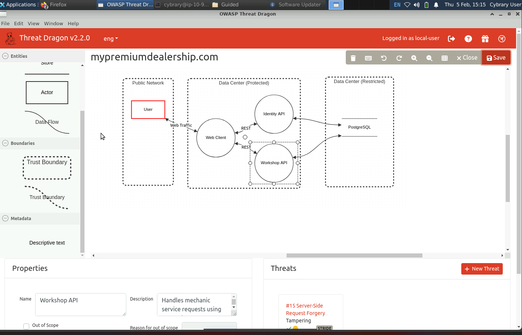This screenshot has height=335, width=522.
Task: Click the delete (trash) toolbar icon
Action: click(x=353, y=58)
